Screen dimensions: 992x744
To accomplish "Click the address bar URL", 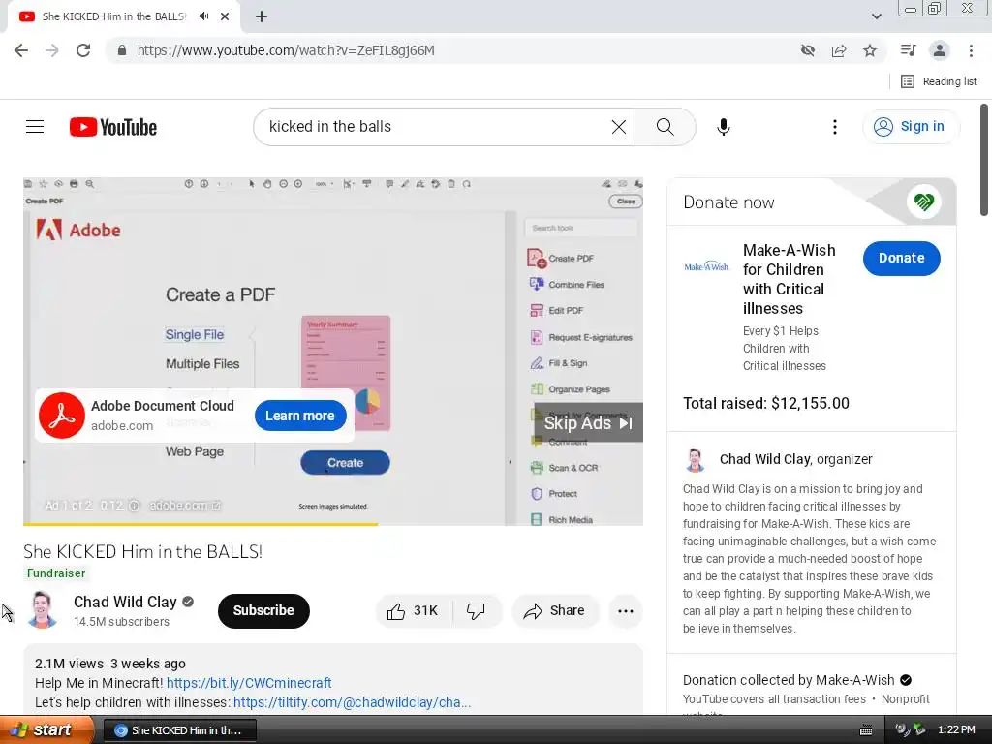I will (286, 50).
